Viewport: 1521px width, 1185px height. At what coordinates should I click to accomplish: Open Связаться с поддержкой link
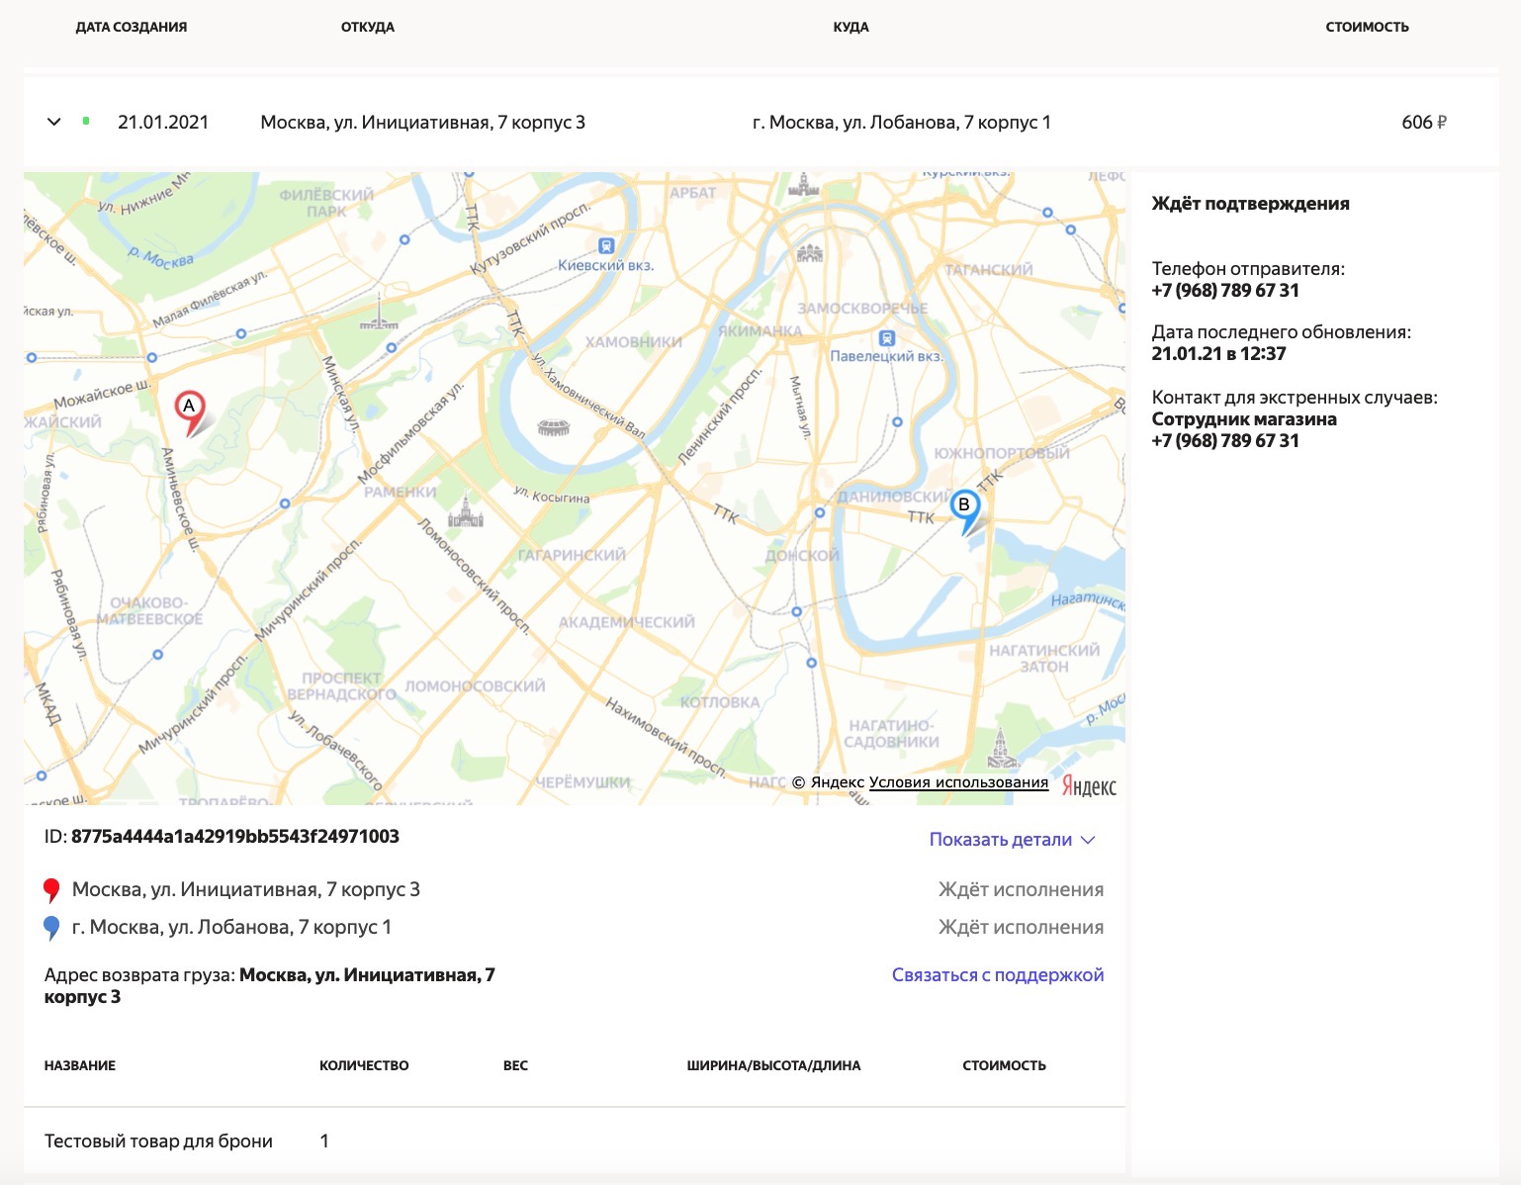(998, 975)
